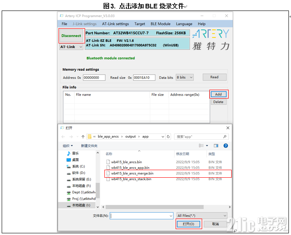Click the blue help question icon
This screenshot has width=291, height=235.
pos(226,146)
